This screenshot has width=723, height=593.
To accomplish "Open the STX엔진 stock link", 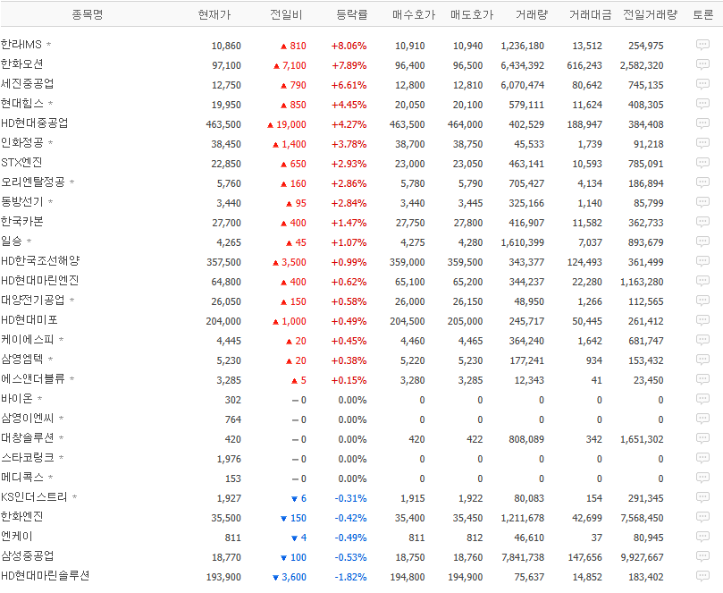I will [x=21, y=163].
